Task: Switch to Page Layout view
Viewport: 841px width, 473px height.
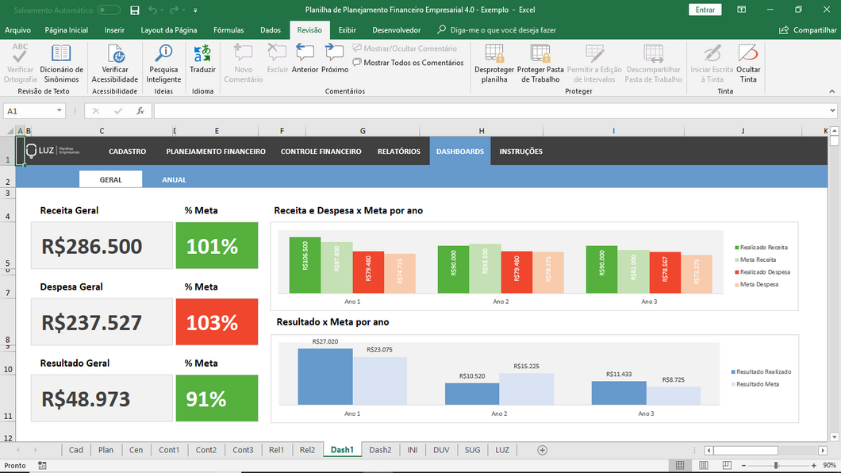Action: click(x=703, y=465)
